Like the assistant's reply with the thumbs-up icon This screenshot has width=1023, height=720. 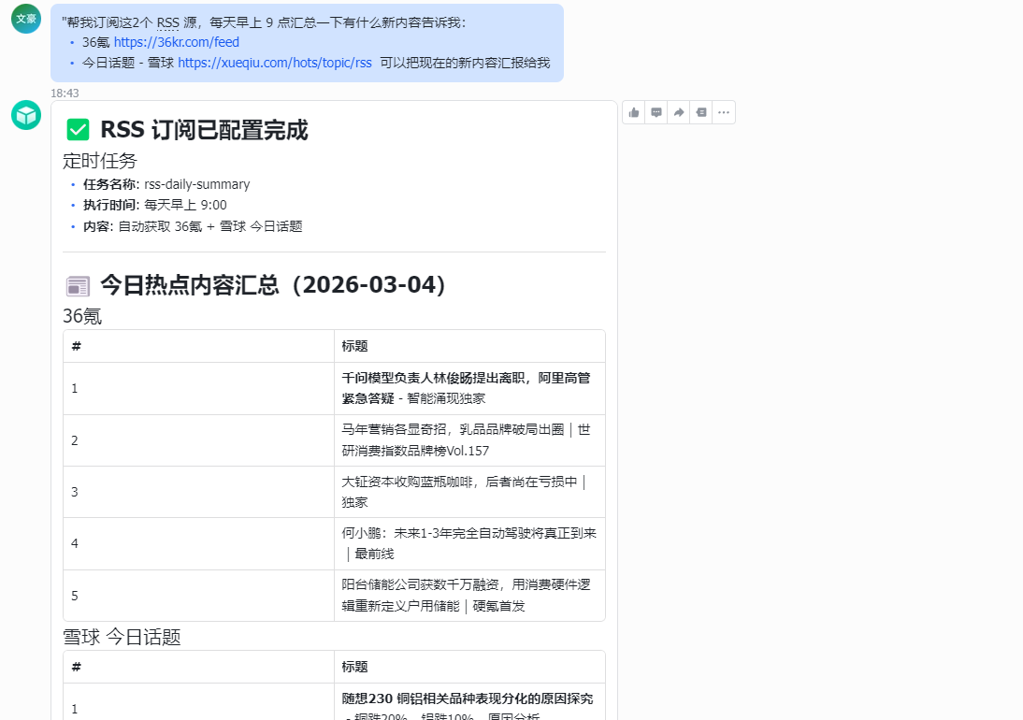(x=633, y=111)
